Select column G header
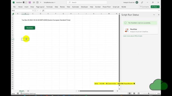 point(63,14)
